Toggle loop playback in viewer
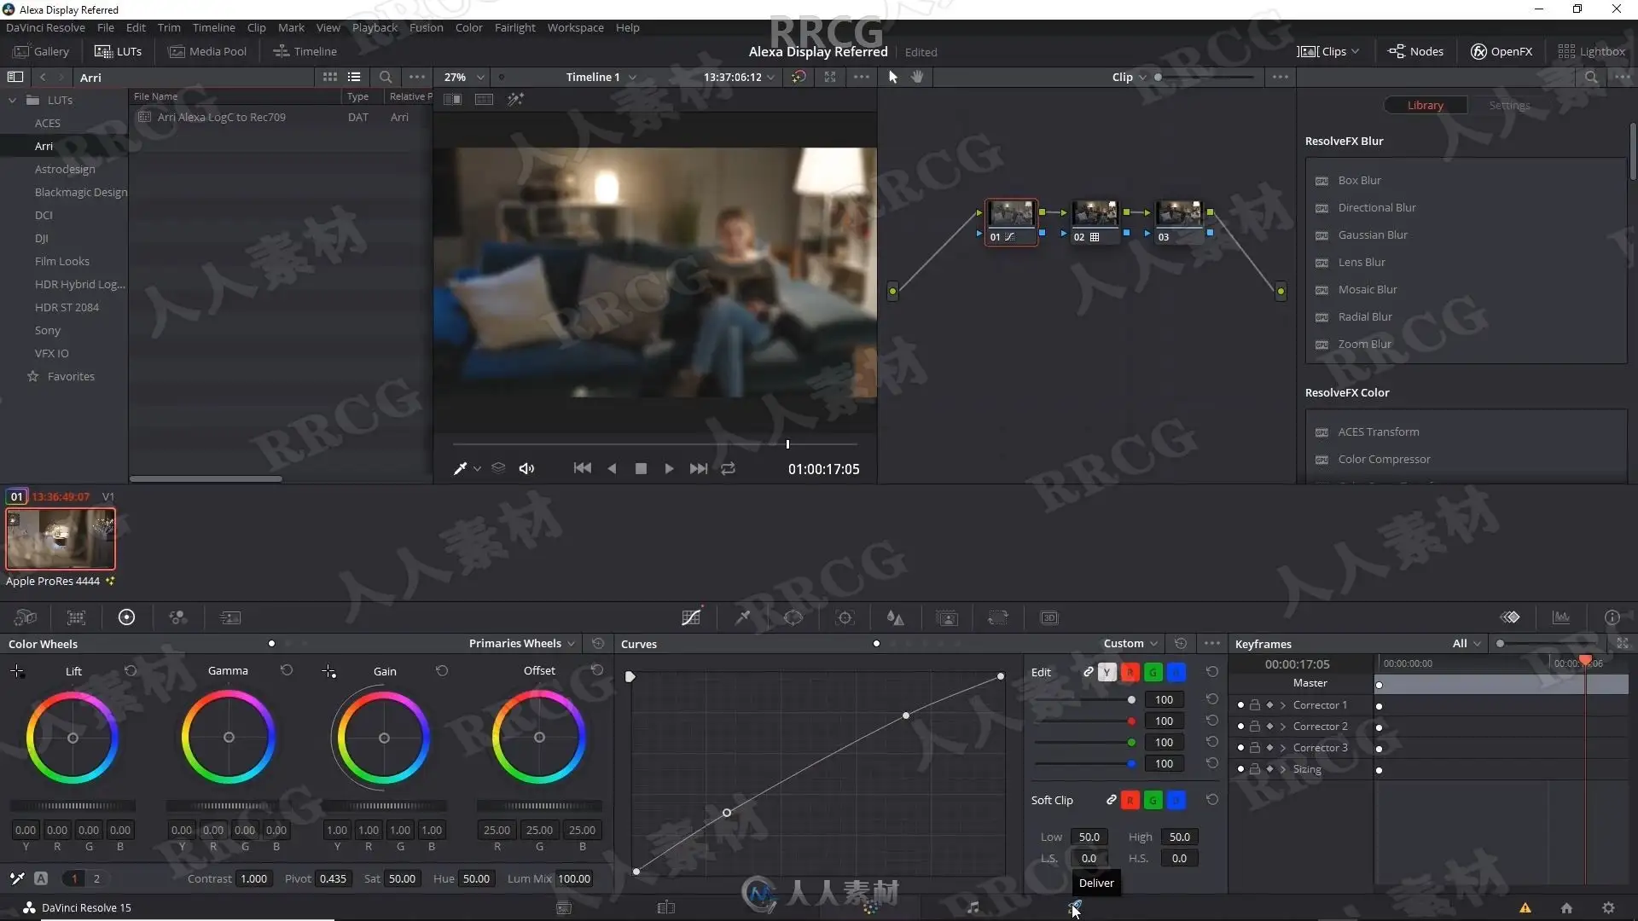 [x=728, y=468]
